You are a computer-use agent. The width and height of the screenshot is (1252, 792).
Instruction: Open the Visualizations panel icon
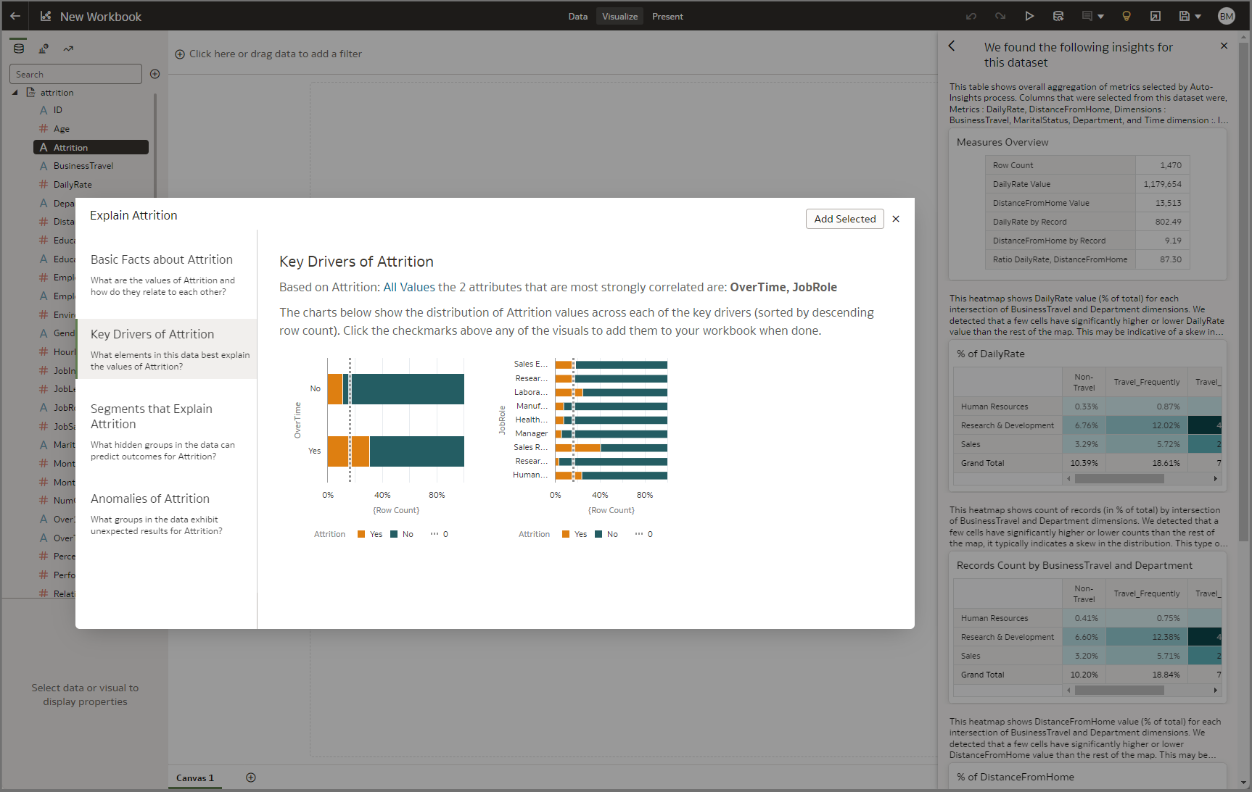43,49
